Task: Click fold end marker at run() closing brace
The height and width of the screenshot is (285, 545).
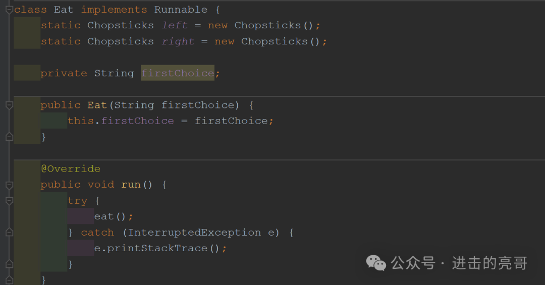Action: coord(9,279)
